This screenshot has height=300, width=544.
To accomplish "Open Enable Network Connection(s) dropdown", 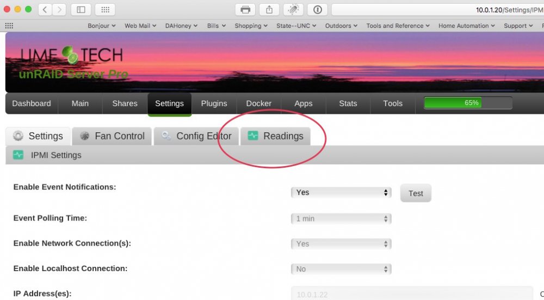I will point(341,244).
